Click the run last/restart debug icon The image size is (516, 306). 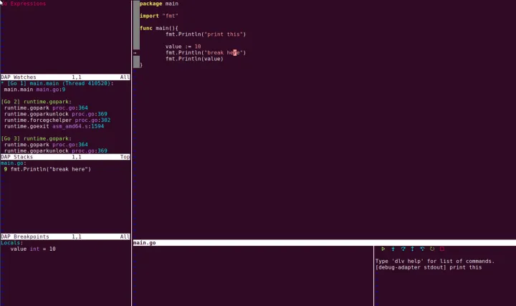pyautogui.click(x=432, y=249)
